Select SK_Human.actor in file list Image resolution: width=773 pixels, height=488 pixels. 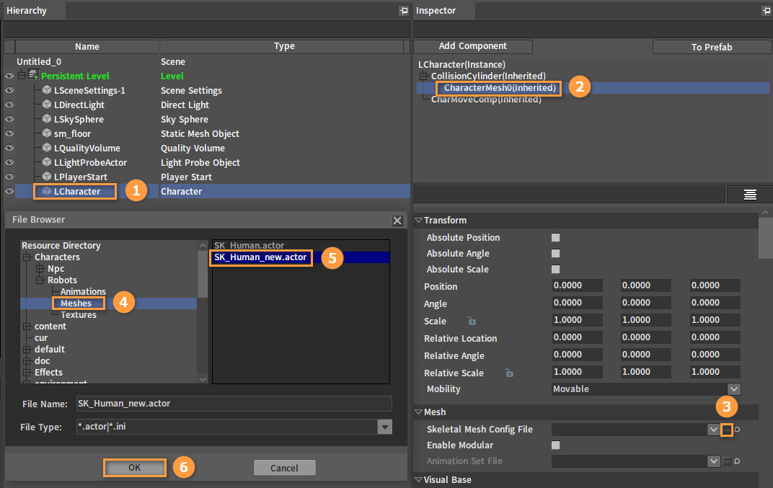click(249, 245)
